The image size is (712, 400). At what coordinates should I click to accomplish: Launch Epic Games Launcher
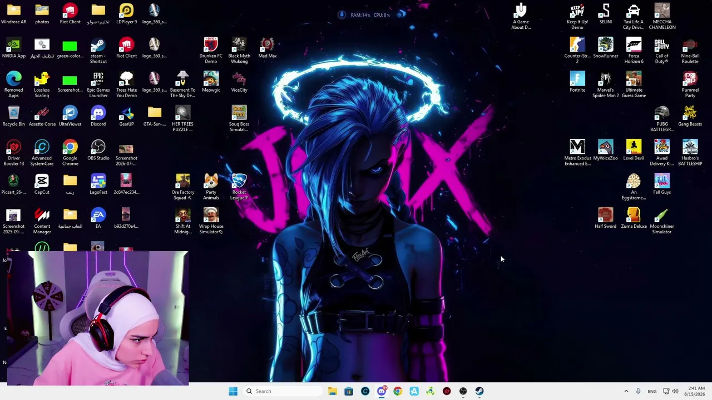[98, 85]
